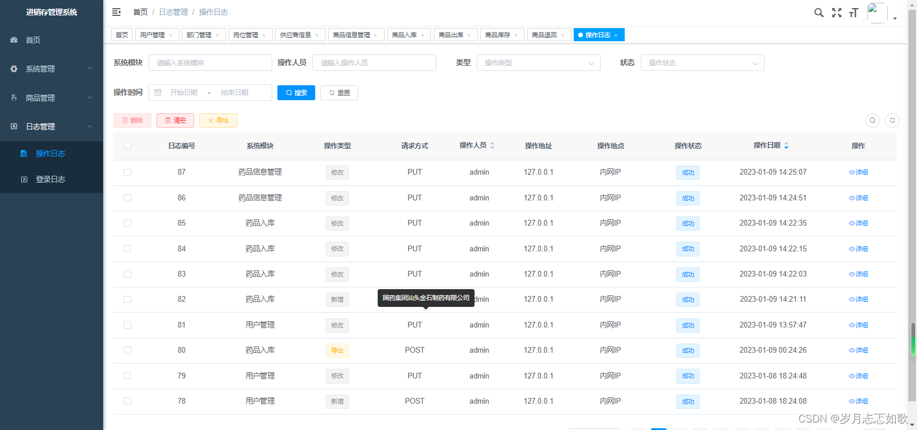This screenshot has width=917, height=430.
Task: Close the 用户管理 tab
Action: pos(170,35)
